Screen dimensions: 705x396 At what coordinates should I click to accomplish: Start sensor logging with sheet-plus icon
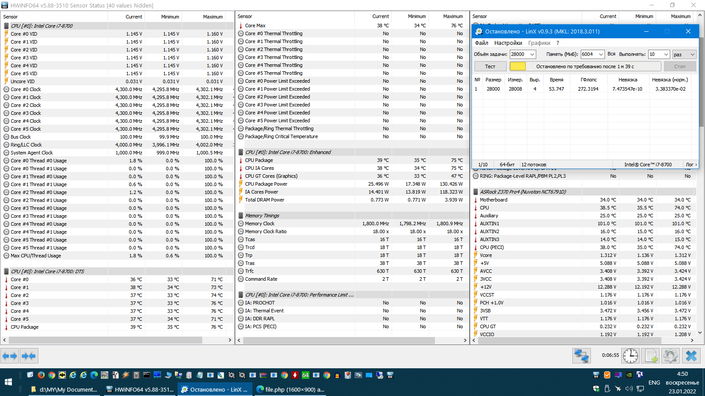[x=651, y=356]
